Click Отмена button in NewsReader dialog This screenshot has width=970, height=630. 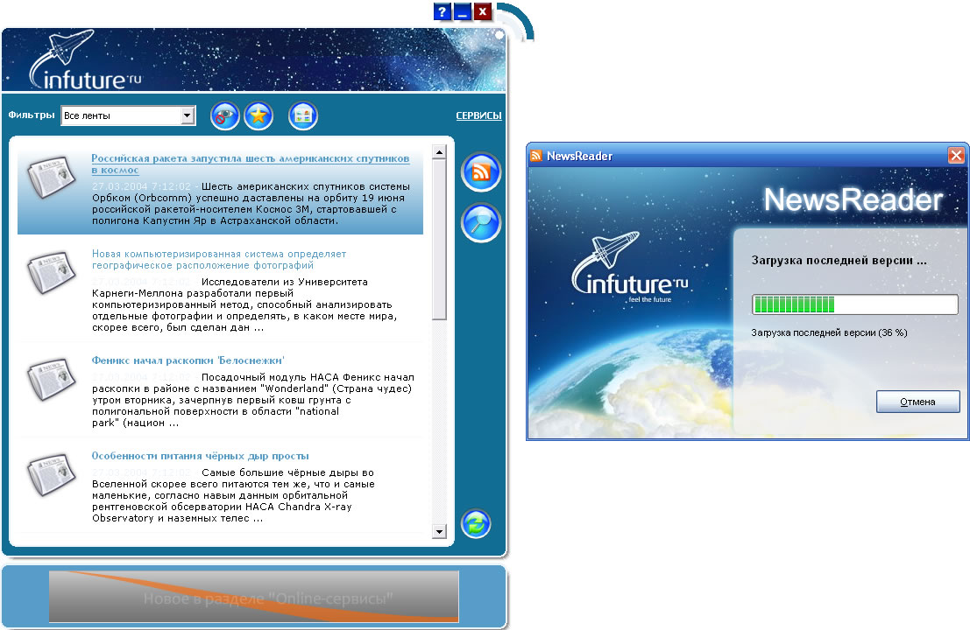[x=918, y=402]
